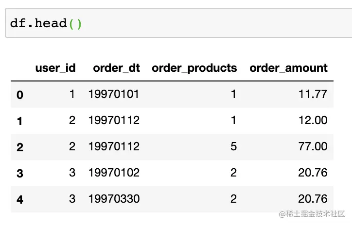Click row index label 2
The image size is (352, 225).
[19, 147]
